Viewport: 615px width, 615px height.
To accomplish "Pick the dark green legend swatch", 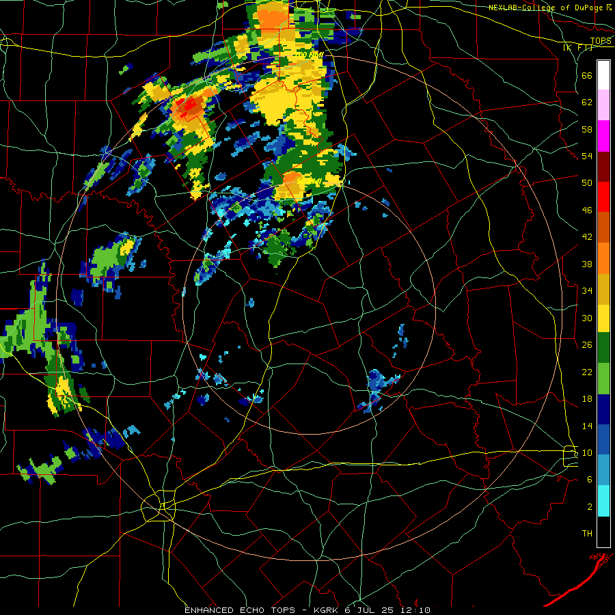I will tap(603, 348).
